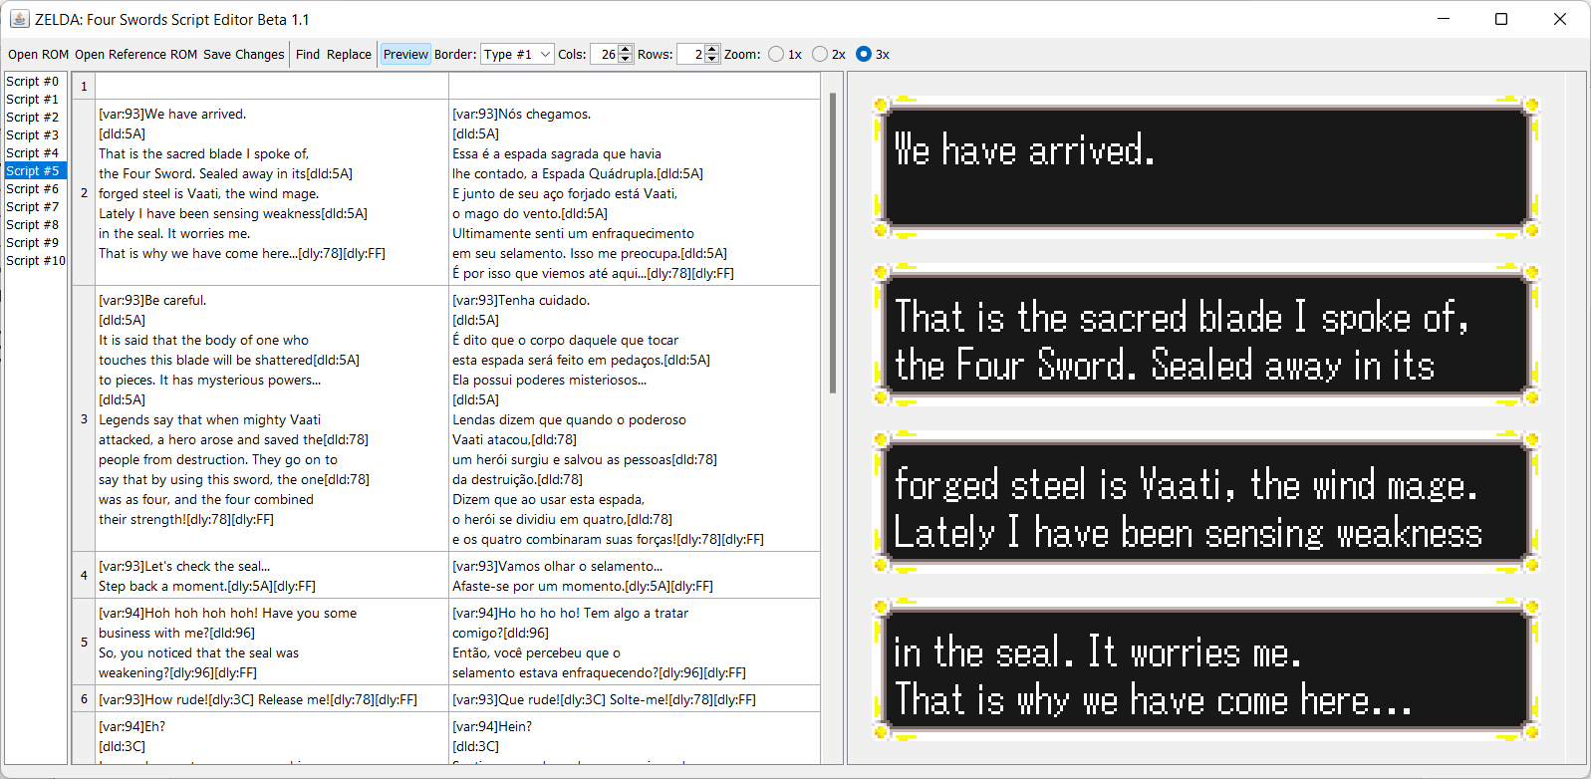The height and width of the screenshot is (779, 1591).
Task: Select Script #10 in the list
Action: 36,260
